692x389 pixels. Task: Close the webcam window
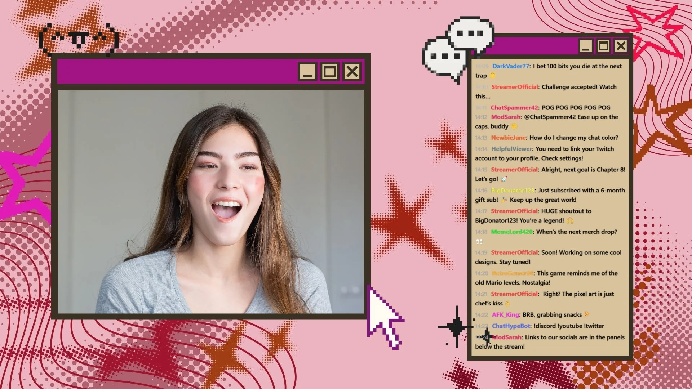point(352,71)
